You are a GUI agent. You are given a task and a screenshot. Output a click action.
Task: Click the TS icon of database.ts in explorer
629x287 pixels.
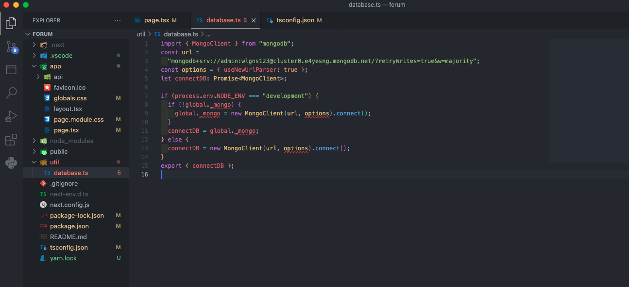click(x=47, y=173)
